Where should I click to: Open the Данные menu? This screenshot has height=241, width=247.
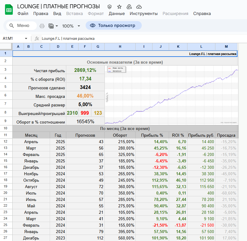(117, 13)
